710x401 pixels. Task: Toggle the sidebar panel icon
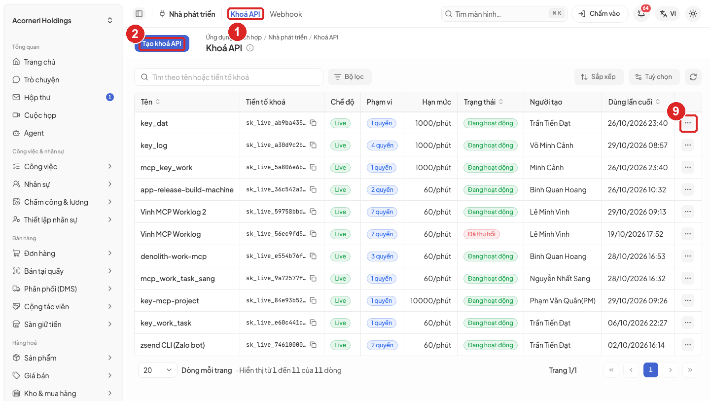(139, 14)
